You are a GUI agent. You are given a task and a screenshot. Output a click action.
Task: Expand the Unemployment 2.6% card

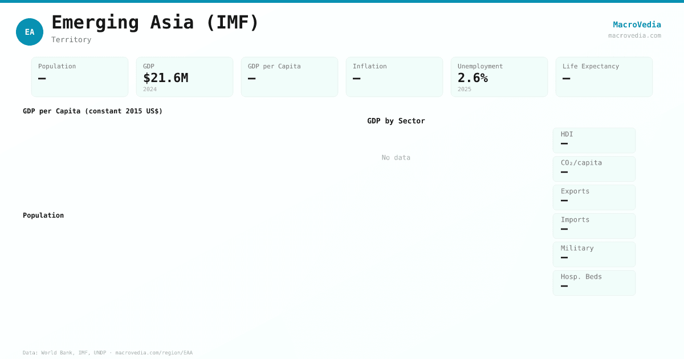click(x=499, y=76)
